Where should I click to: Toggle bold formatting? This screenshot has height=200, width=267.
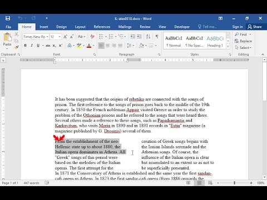(x=26, y=46)
